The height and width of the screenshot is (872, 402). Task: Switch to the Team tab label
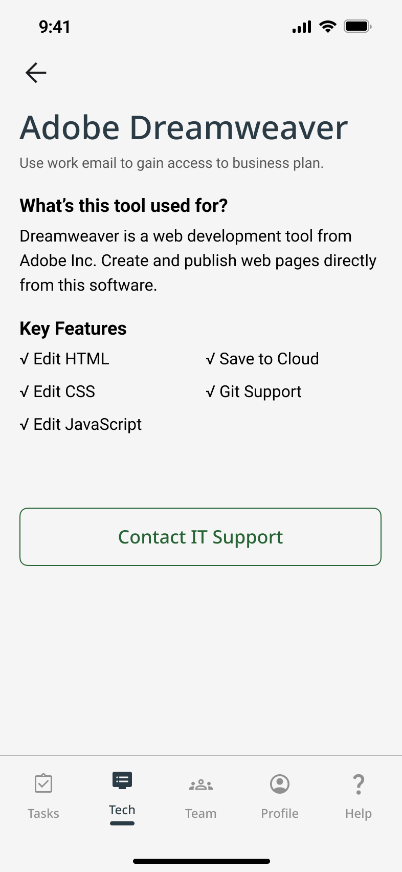tap(201, 813)
